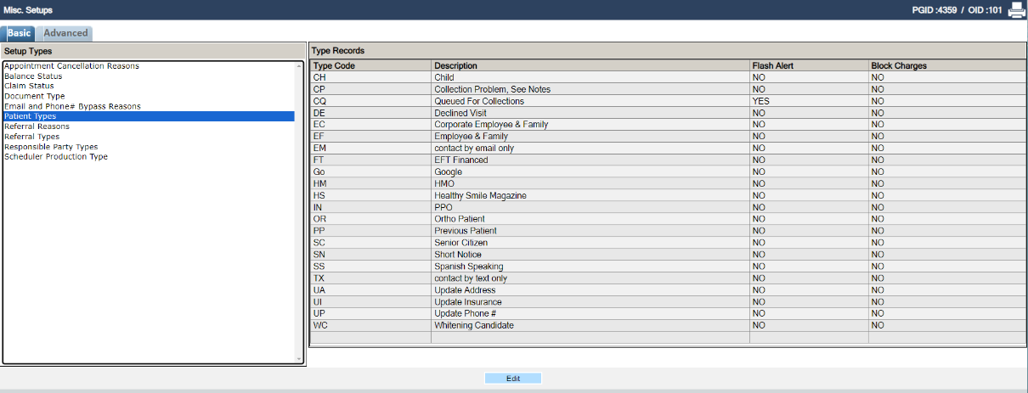Select the Basic tab
This screenshot has width=1028, height=393.
click(20, 33)
